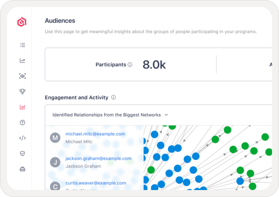Click the Participants label
Screen dimensions: 279x197
point(111,65)
